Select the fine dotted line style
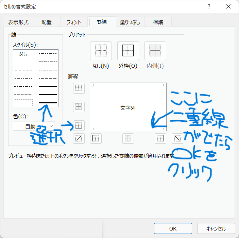The height and width of the screenshot is (238, 239). click(23, 62)
